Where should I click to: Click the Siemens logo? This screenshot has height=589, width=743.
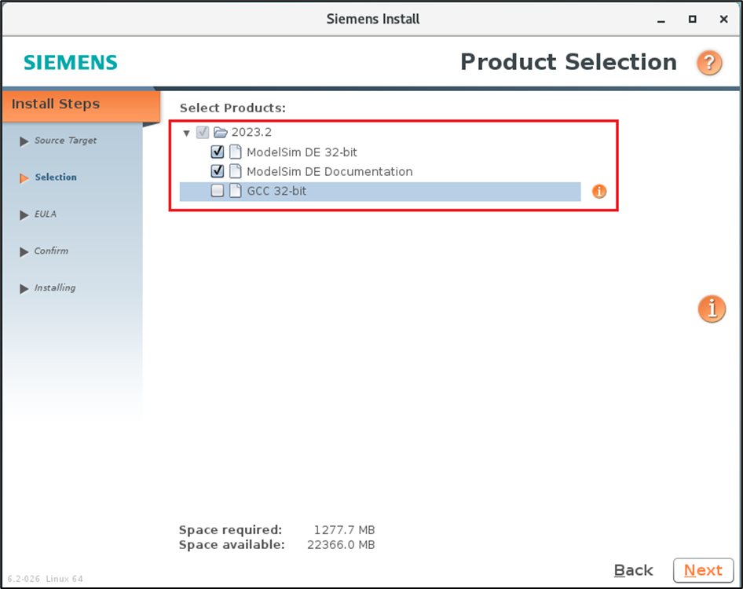click(x=71, y=63)
